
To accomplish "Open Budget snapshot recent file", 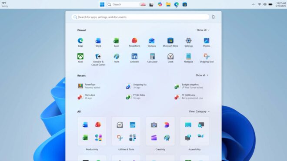I will pos(189,86).
